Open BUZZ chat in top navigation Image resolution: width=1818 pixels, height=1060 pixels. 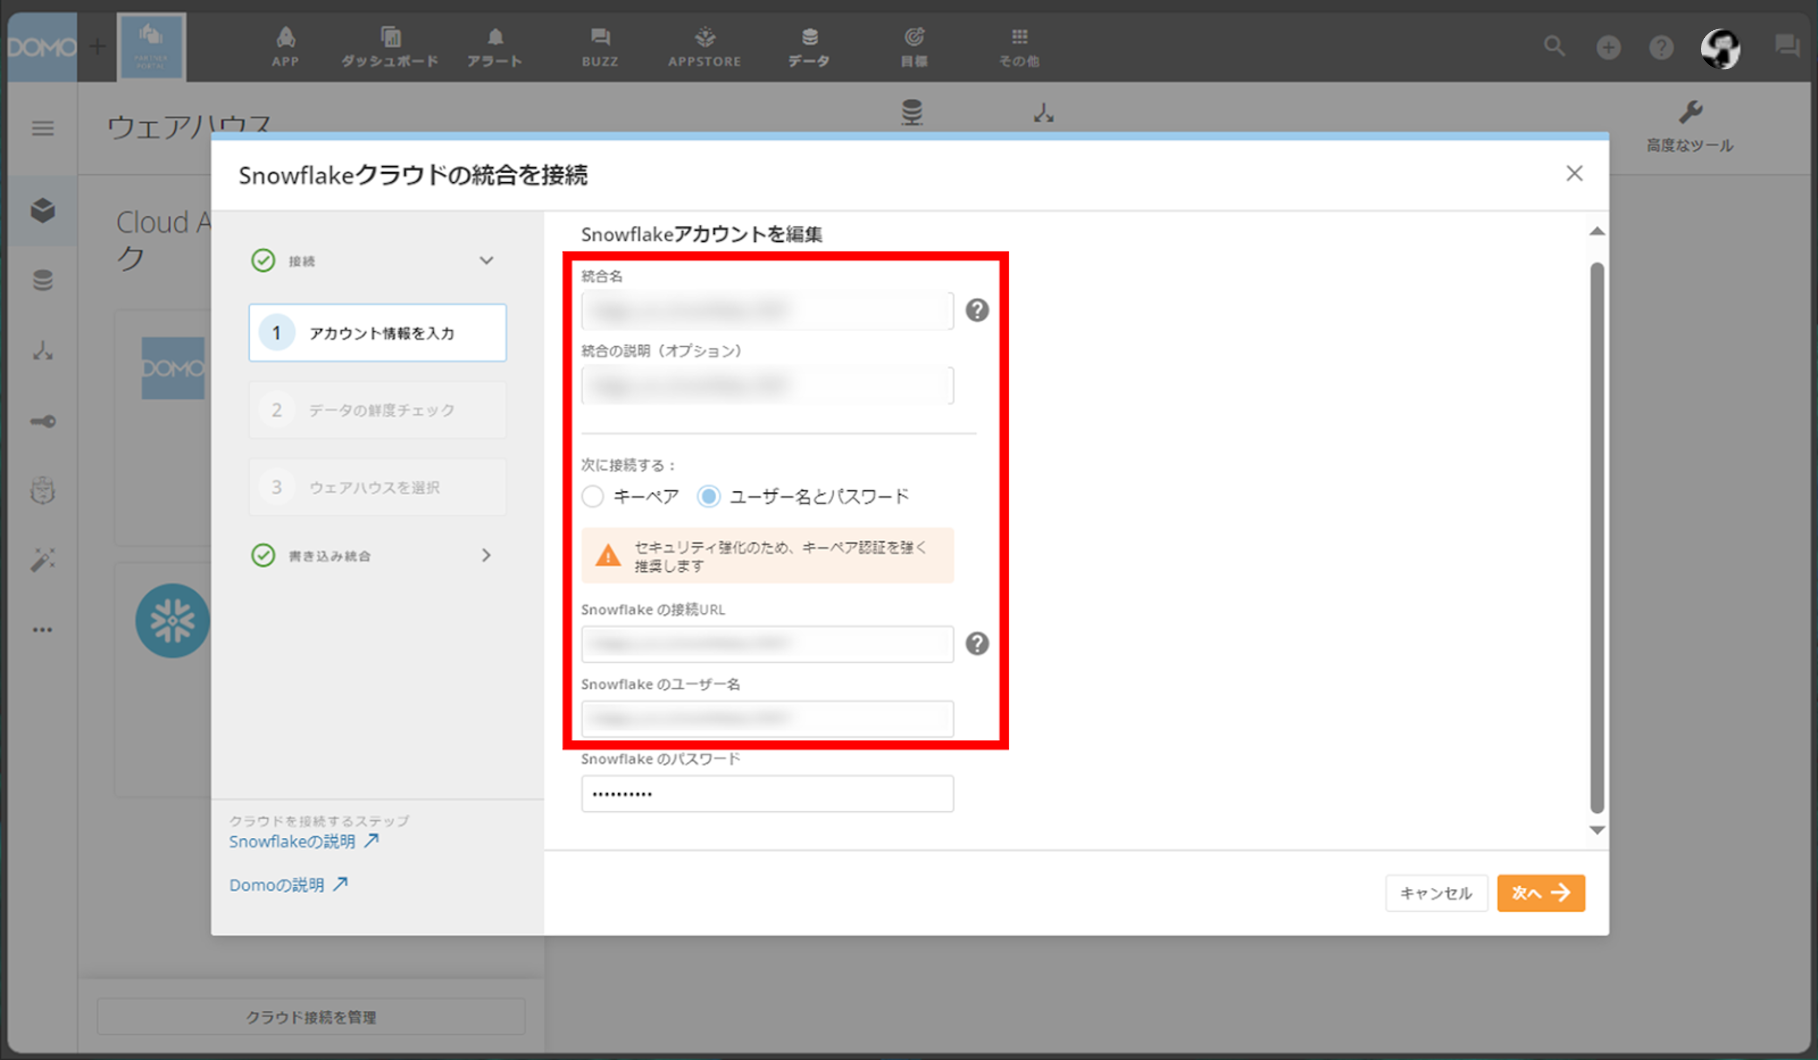coord(600,46)
